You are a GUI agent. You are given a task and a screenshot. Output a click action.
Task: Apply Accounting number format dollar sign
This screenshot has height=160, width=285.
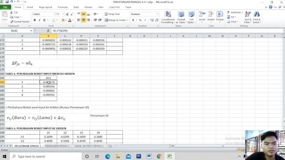tap(133, 20)
